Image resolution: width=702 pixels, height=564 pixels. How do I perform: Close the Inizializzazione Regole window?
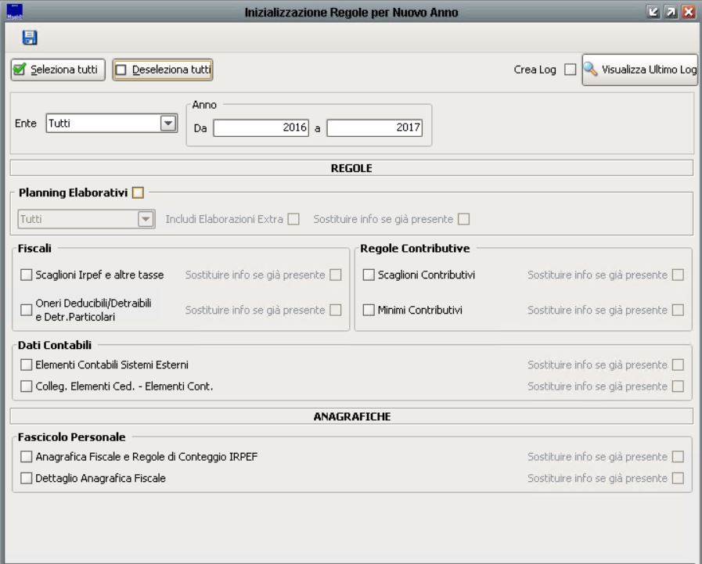pyautogui.click(x=689, y=12)
